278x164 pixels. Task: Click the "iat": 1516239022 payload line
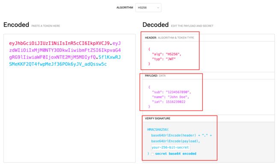pos(169,102)
